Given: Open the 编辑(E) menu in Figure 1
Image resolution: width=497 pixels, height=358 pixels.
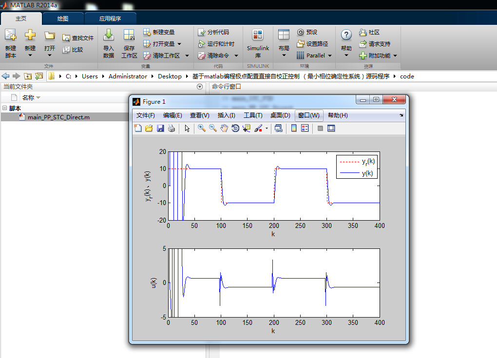Looking at the screenshot, I should tap(172, 115).
